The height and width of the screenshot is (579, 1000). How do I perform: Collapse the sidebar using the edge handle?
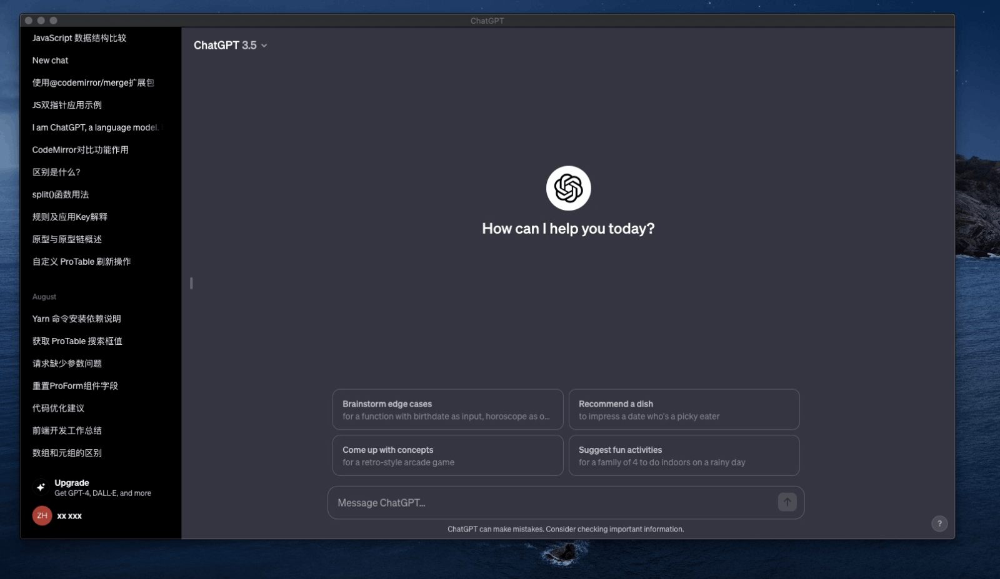191,283
